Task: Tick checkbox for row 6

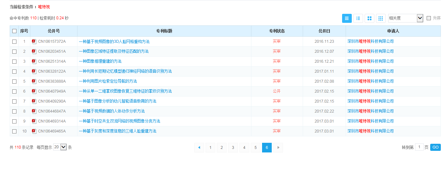Action: coord(14,91)
